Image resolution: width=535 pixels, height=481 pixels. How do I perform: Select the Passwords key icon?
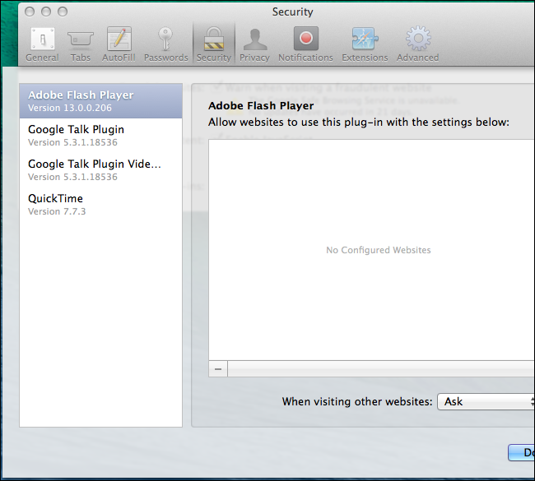(x=165, y=44)
